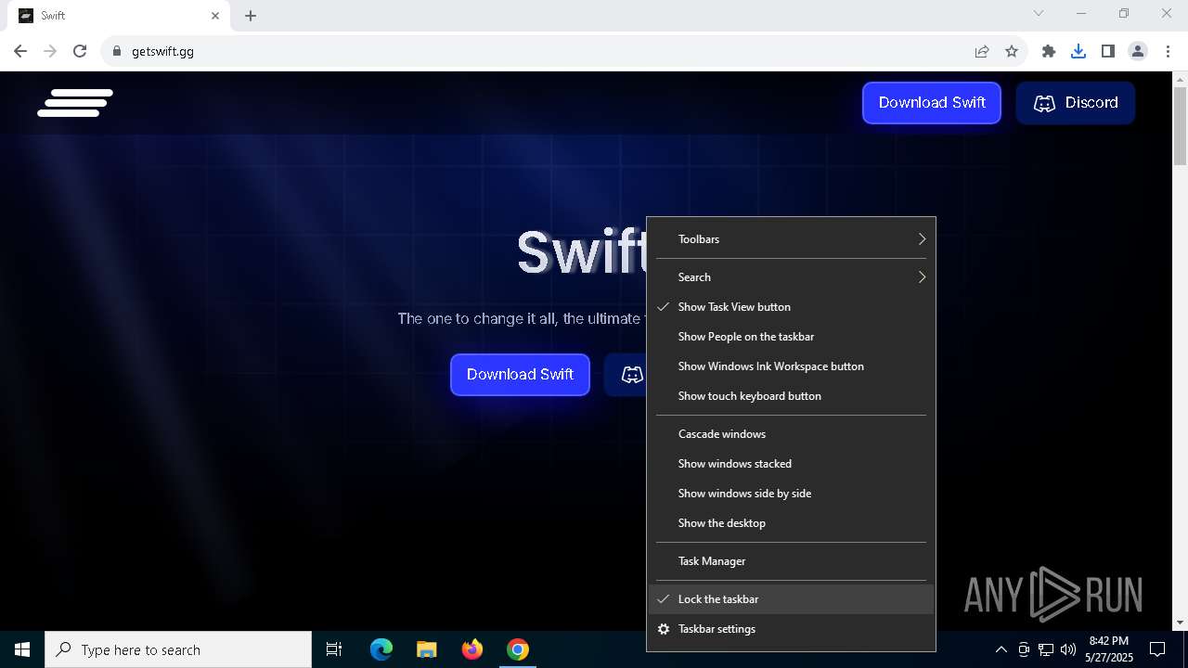
Task: Click Download Swift button in header
Action: click(x=932, y=103)
